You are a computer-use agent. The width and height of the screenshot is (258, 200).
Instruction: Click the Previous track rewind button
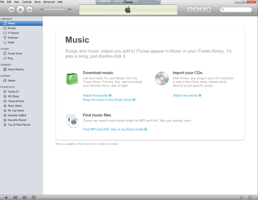coord(12,10)
